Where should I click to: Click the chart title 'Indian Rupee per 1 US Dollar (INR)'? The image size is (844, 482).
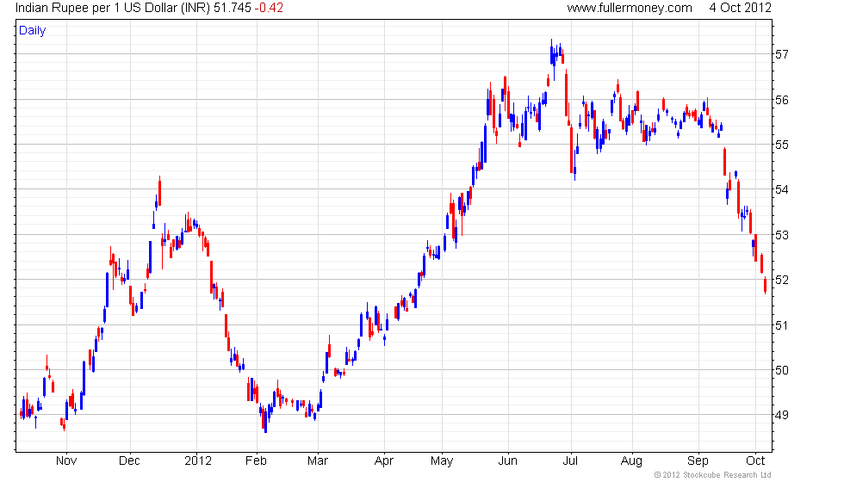click(x=113, y=8)
